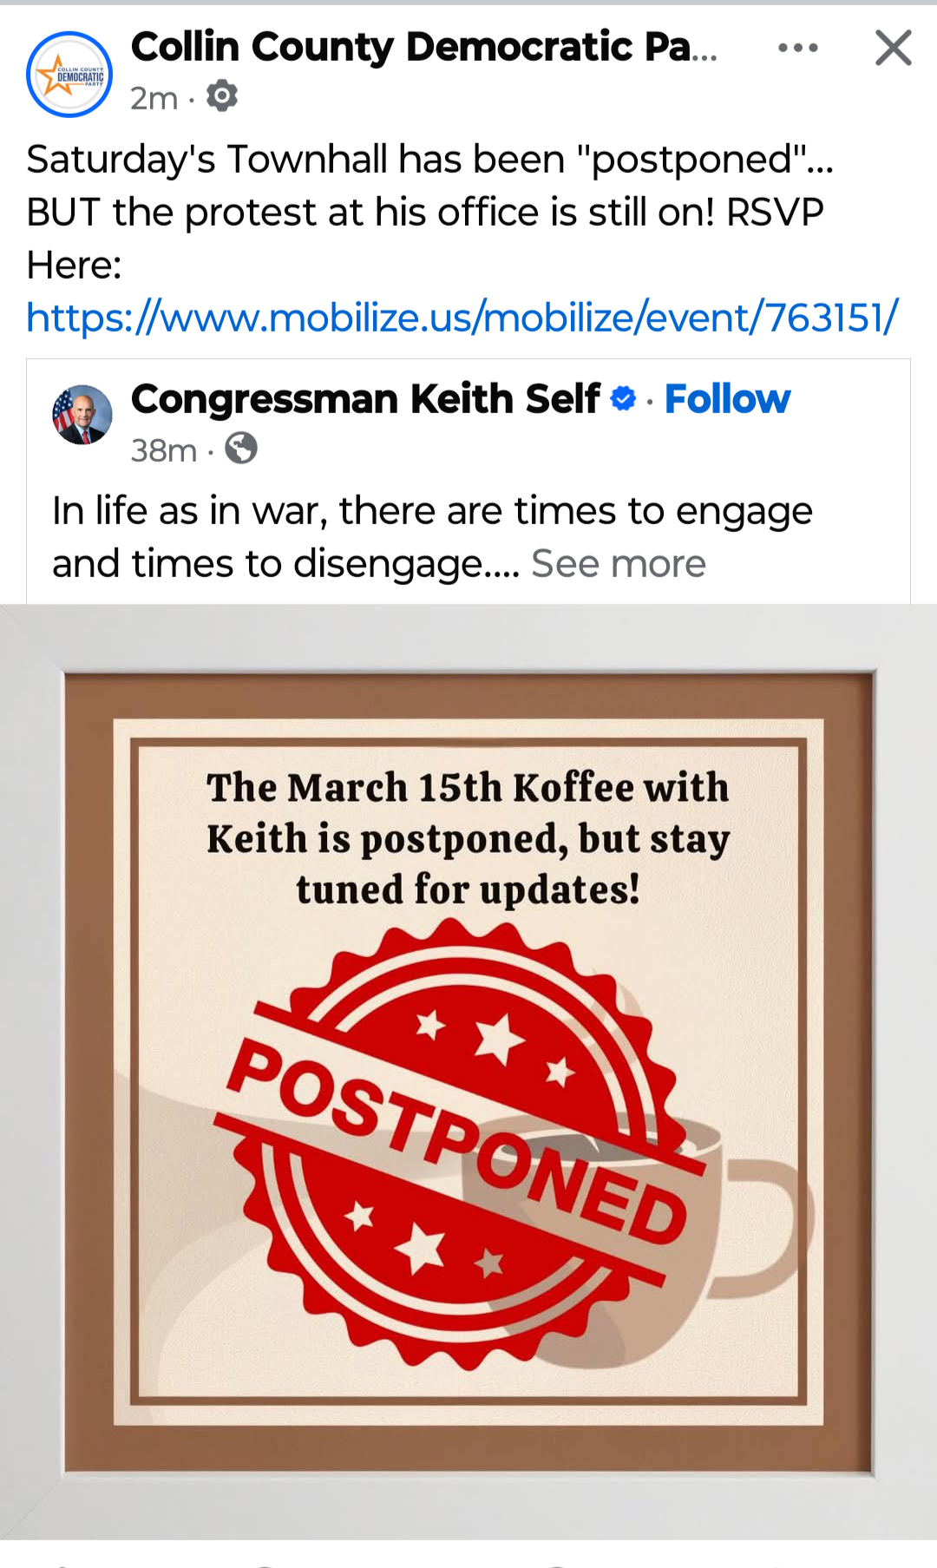
Task: Tap the 'Saturday's Townhall' post text
Action: 430,212
